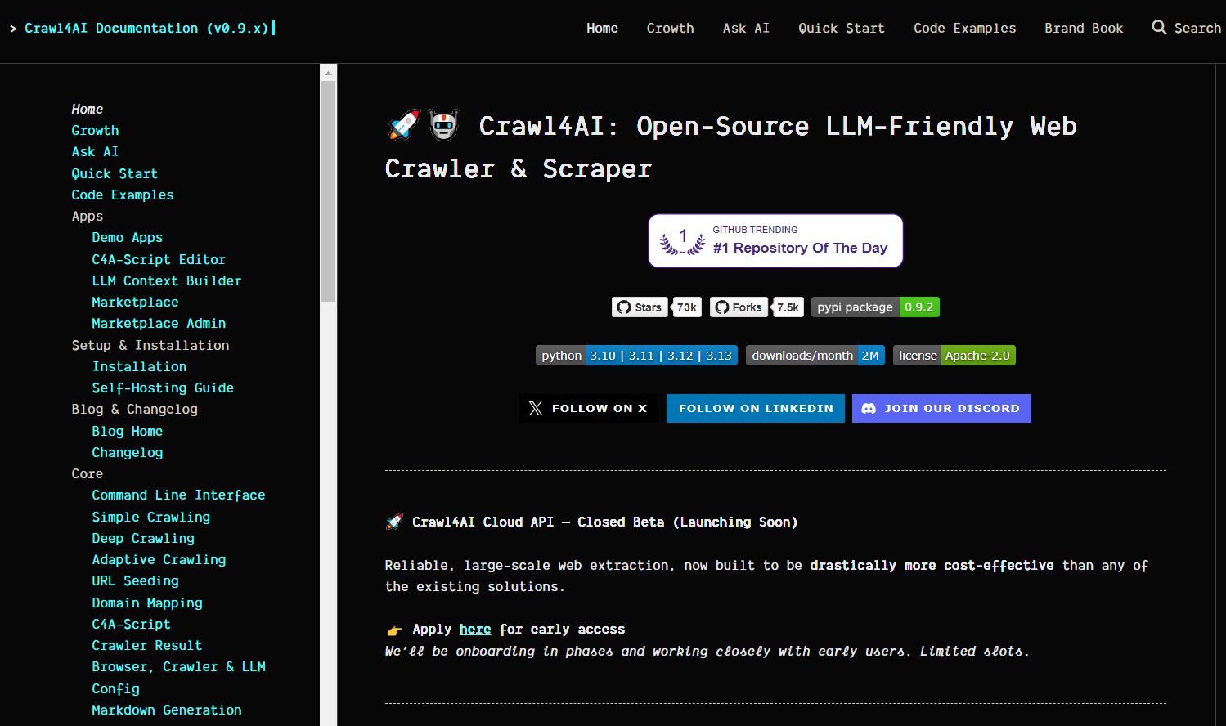Open Changelog sidebar link
Screen dimensions: 1226x726
tap(127, 452)
